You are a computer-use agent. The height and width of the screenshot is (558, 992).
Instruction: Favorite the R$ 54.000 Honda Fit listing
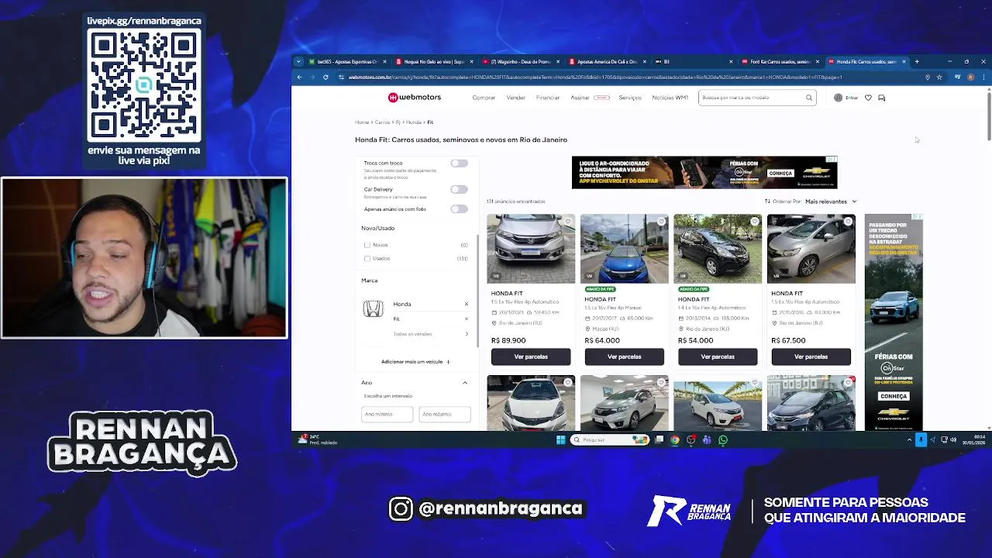755,222
